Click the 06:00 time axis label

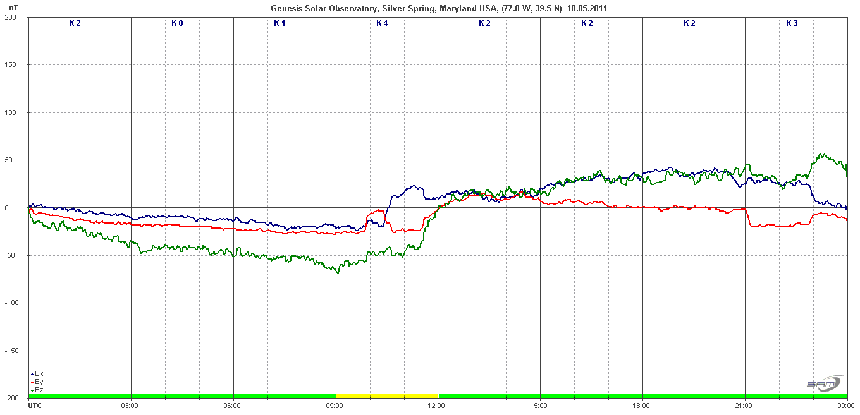232,406
